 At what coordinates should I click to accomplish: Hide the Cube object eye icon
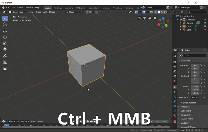[205, 26]
